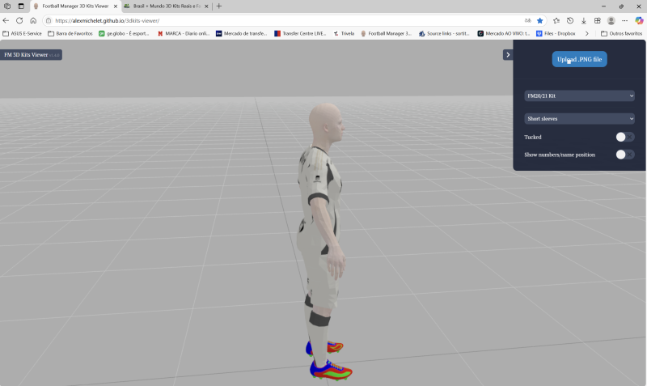Click the browser back arrow
Viewport: 647px width, 386px height.
[6, 20]
